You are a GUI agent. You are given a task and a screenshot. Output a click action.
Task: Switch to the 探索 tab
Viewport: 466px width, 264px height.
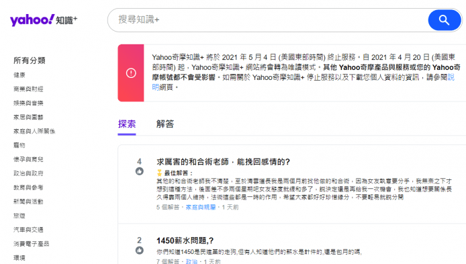[127, 124]
